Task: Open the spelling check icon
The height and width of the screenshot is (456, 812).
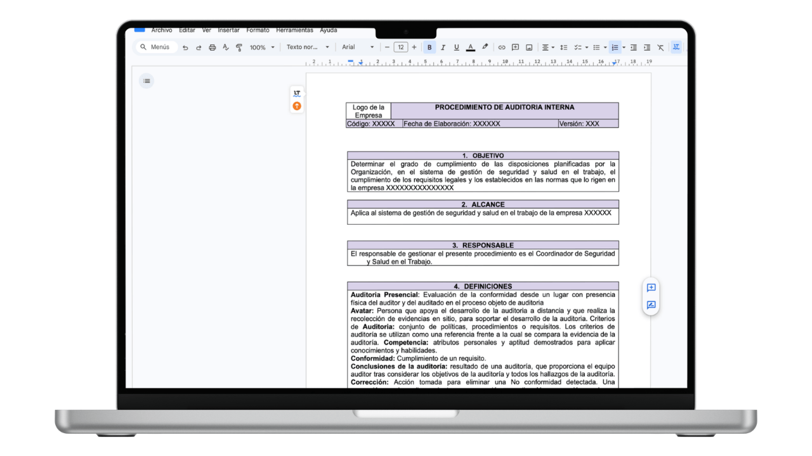Action: tap(225, 47)
